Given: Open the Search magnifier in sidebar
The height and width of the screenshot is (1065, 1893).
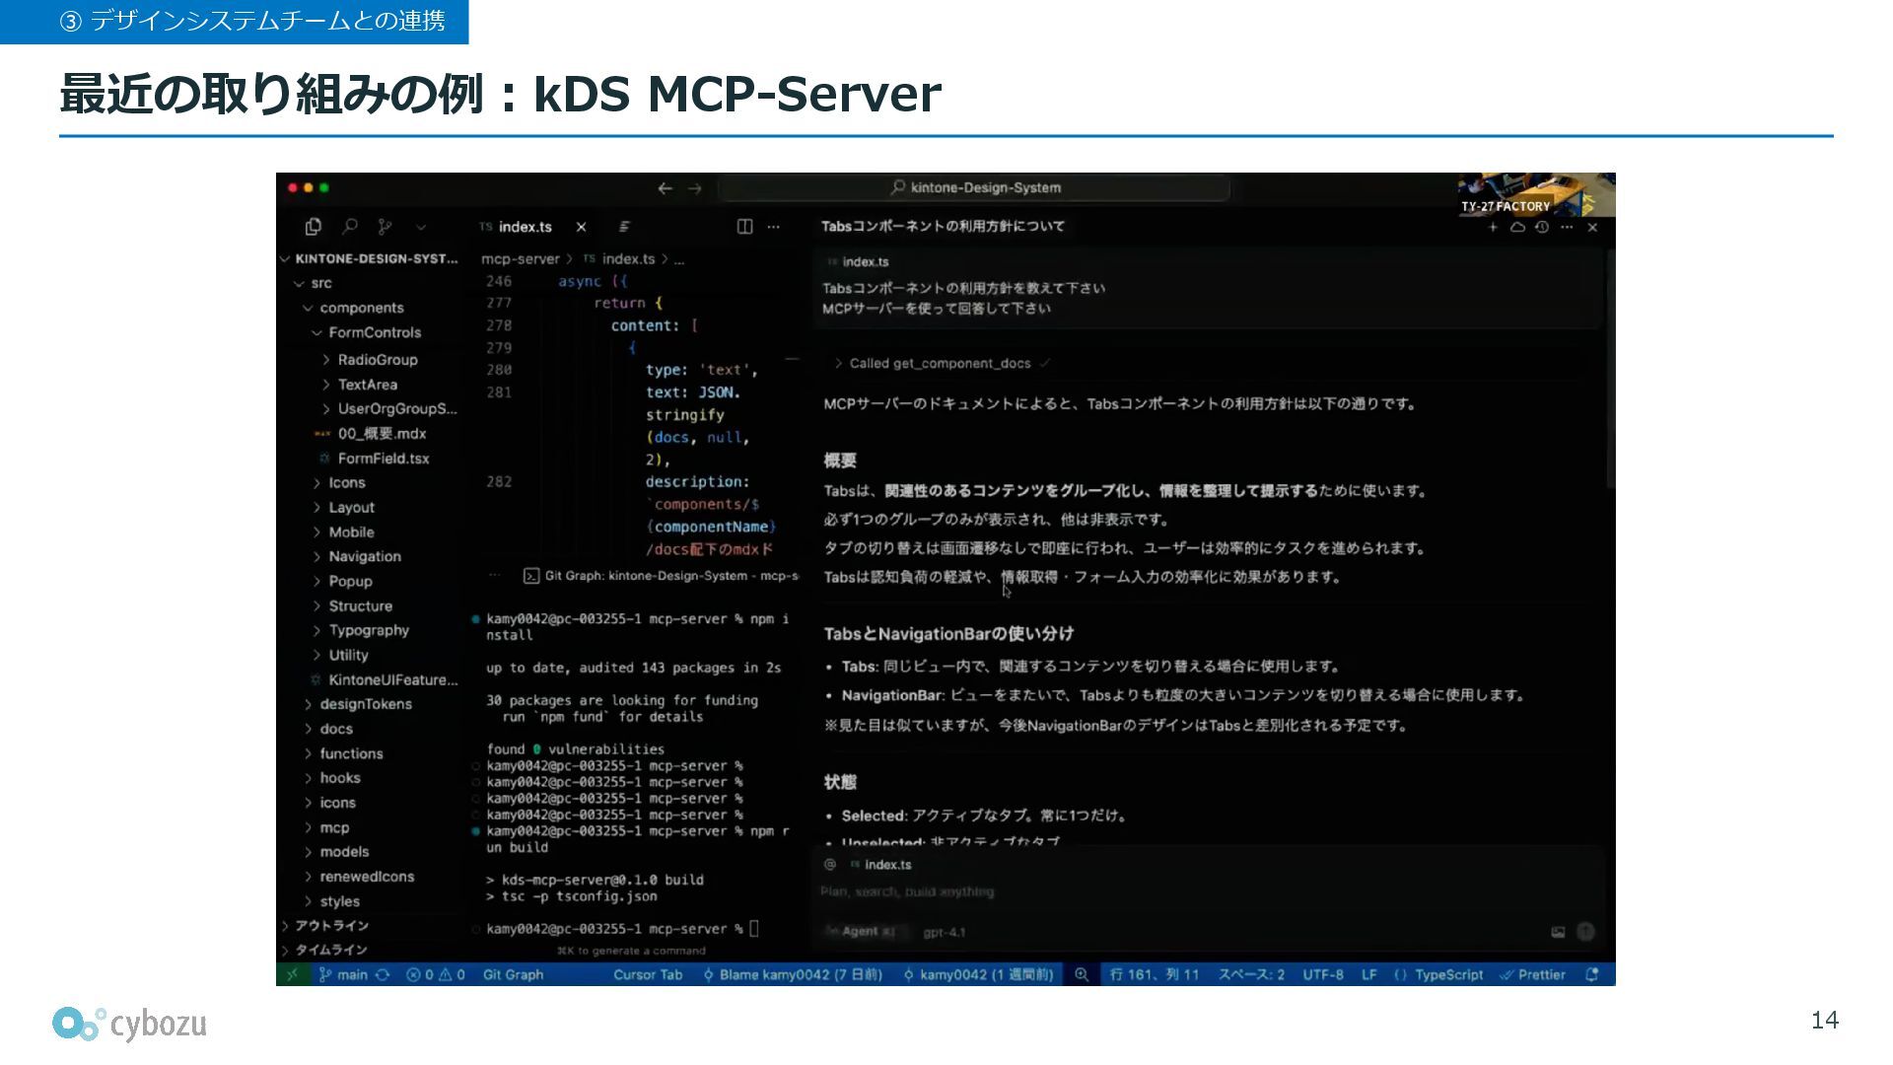Looking at the screenshot, I should point(350,227).
